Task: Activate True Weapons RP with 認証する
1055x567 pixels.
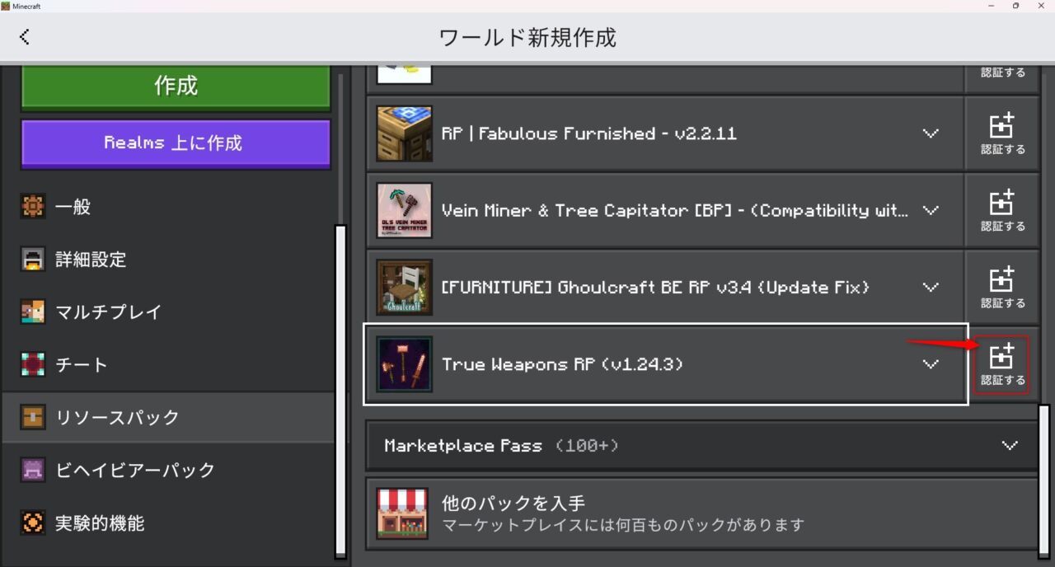Action: tap(1002, 364)
